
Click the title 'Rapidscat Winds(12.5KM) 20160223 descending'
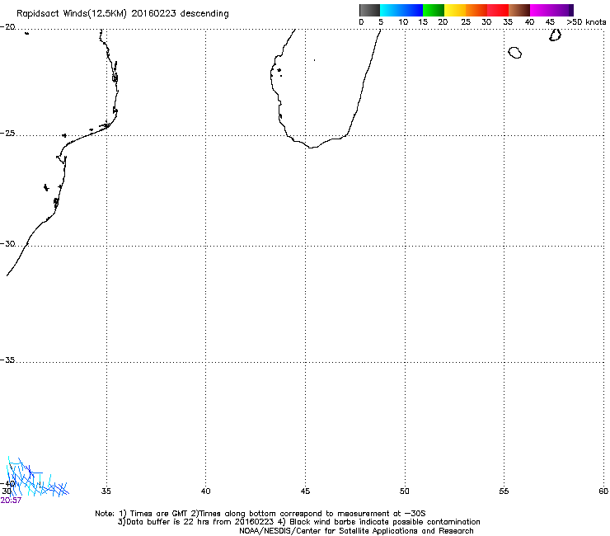(123, 14)
